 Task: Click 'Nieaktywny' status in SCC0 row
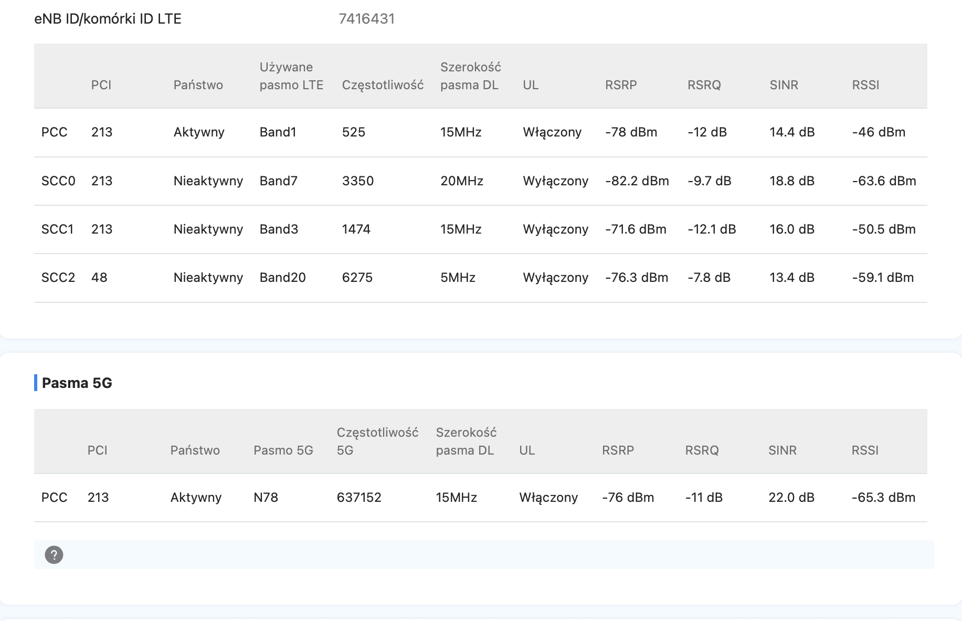[x=208, y=181]
